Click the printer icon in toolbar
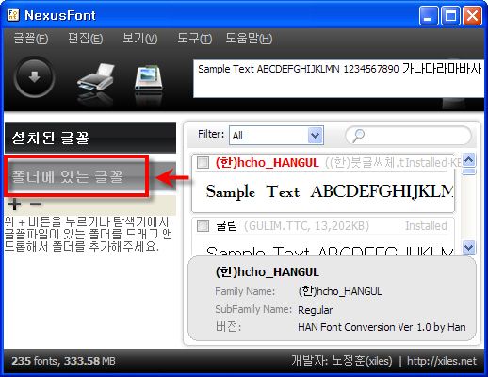Screen dimensions: 488x377 96,77
